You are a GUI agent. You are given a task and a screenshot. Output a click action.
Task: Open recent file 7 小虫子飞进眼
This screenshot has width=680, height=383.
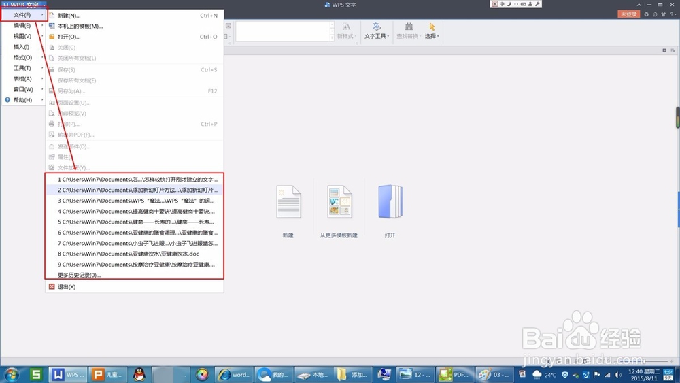point(135,243)
